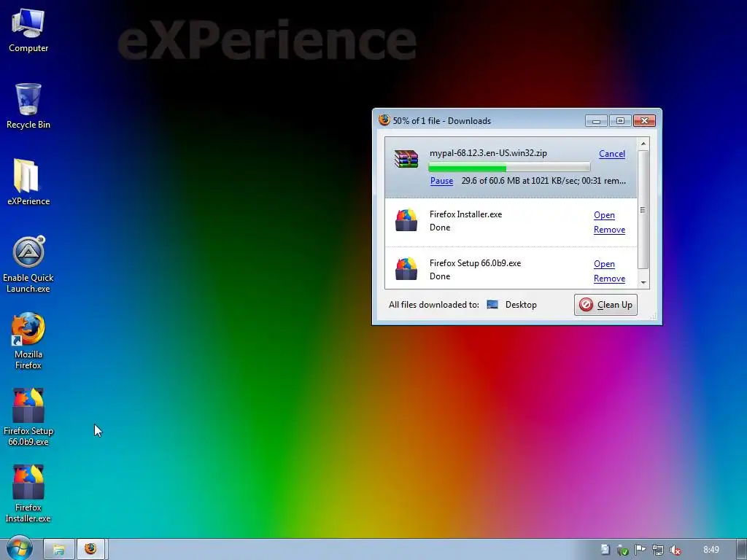This screenshot has height=560, width=747.
Task: Open Windows Explorer from the taskbar
Action: (x=58, y=549)
